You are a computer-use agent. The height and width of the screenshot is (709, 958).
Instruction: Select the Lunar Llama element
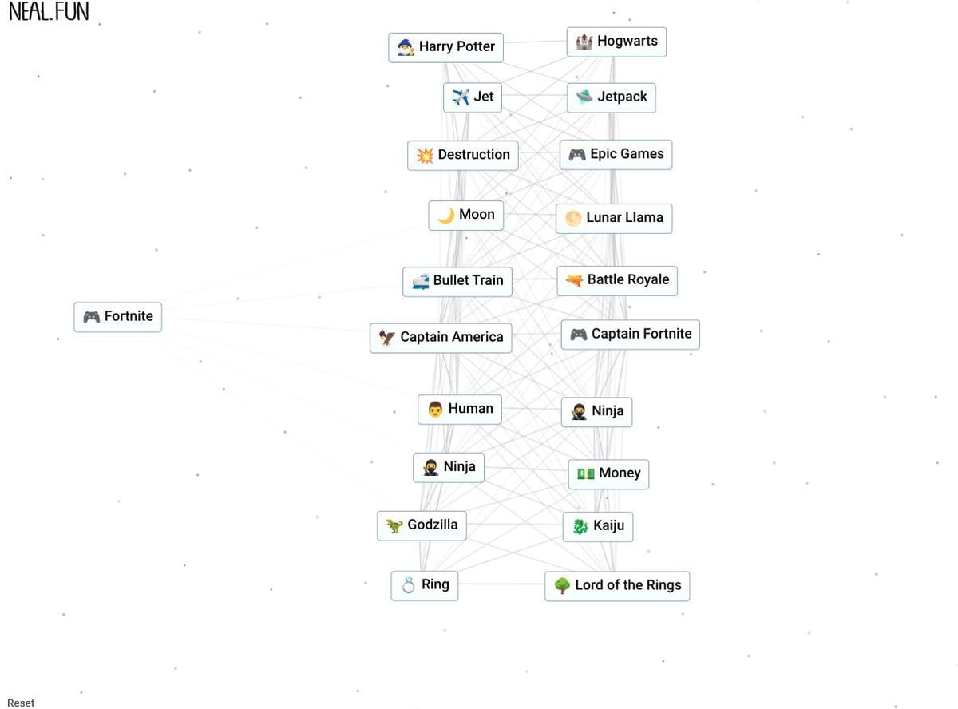[x=614, y=217]
